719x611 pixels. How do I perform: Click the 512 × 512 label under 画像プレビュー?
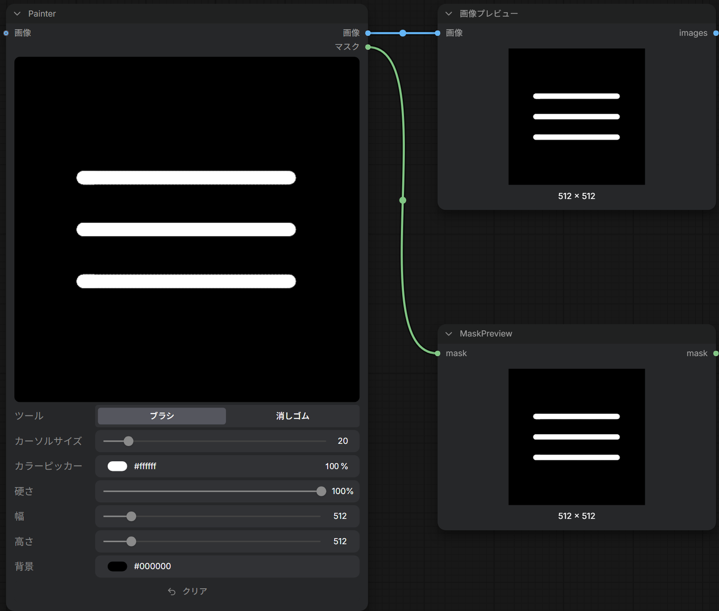tap(577, 196)
